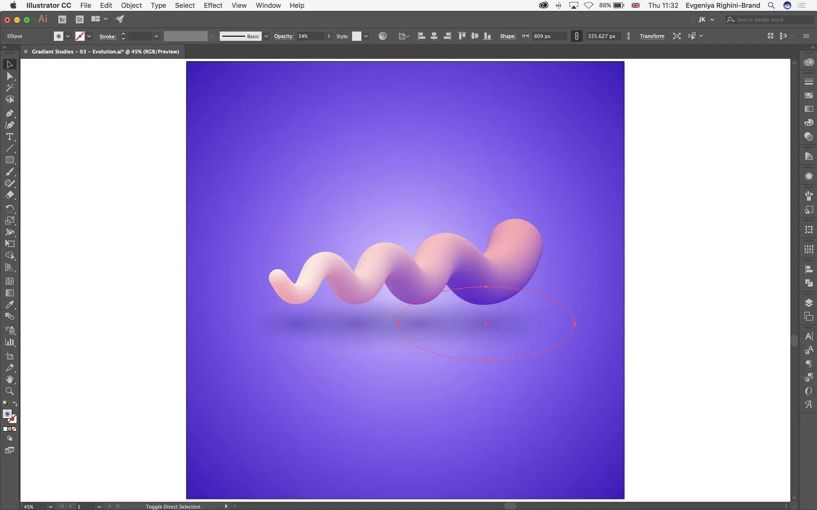Expand the opacity slider arrow
Image resolution: width=817 pixels, height=510 pixels.
tap(329, 36)
